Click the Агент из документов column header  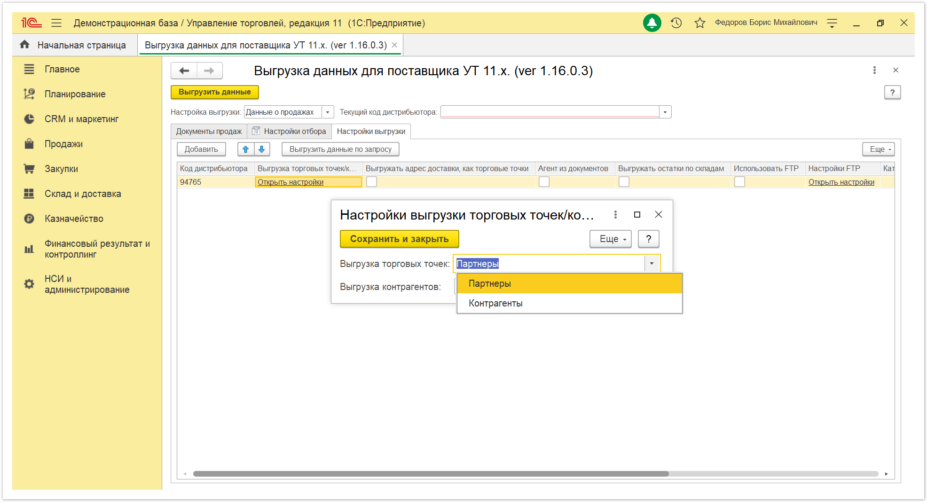[x=574, y=168]
